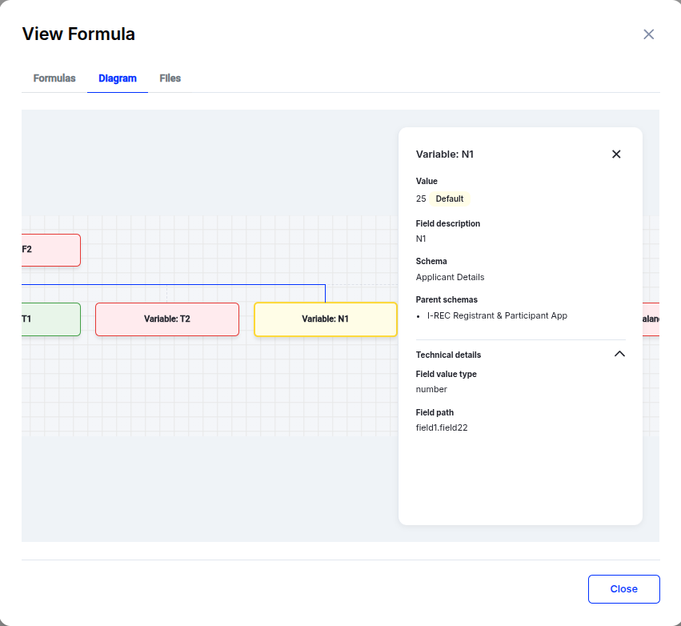Select the green T1 node
Viewport: 681px width, 626px height.
click(50, 319)
